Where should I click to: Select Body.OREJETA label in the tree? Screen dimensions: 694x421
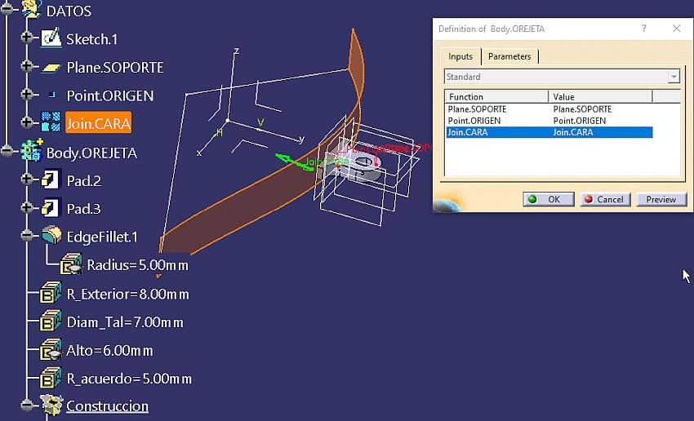click(x=91, y=153)
